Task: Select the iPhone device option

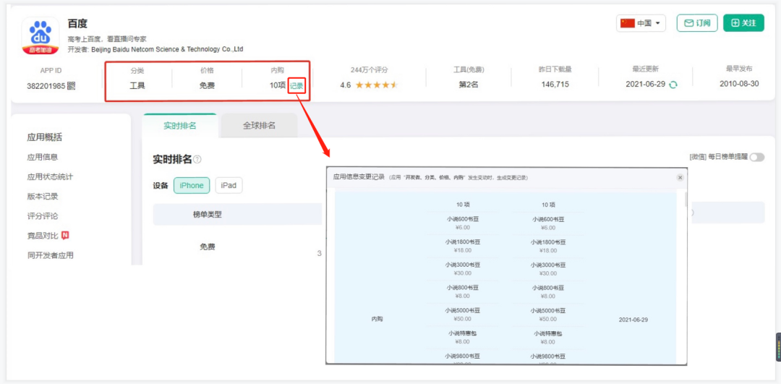Action: pyautogui.click(x=192, y=185)
